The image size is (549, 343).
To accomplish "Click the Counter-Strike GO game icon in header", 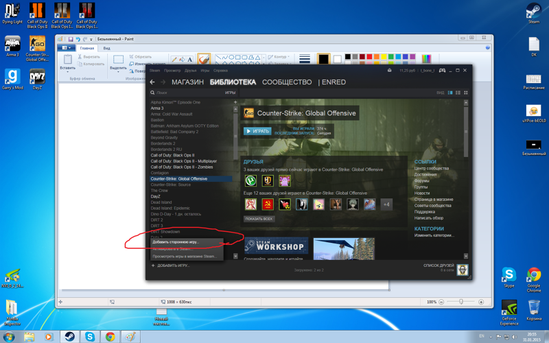I will 248,113.
